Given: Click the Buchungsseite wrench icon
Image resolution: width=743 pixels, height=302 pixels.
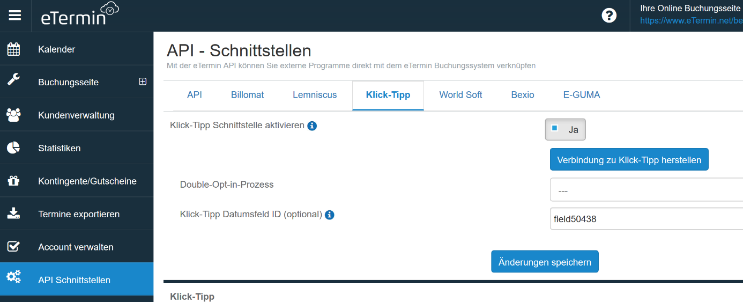Looking at the screenshot, I should tap(13, 80).
